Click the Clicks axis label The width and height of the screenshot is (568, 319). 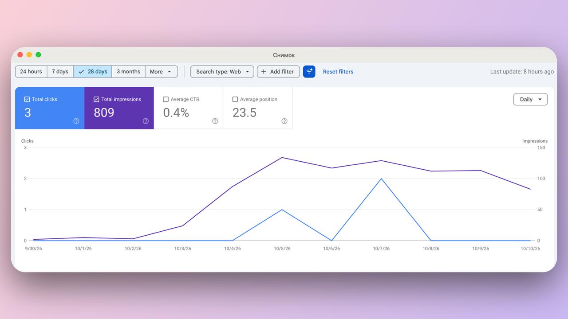click(28, 141)
